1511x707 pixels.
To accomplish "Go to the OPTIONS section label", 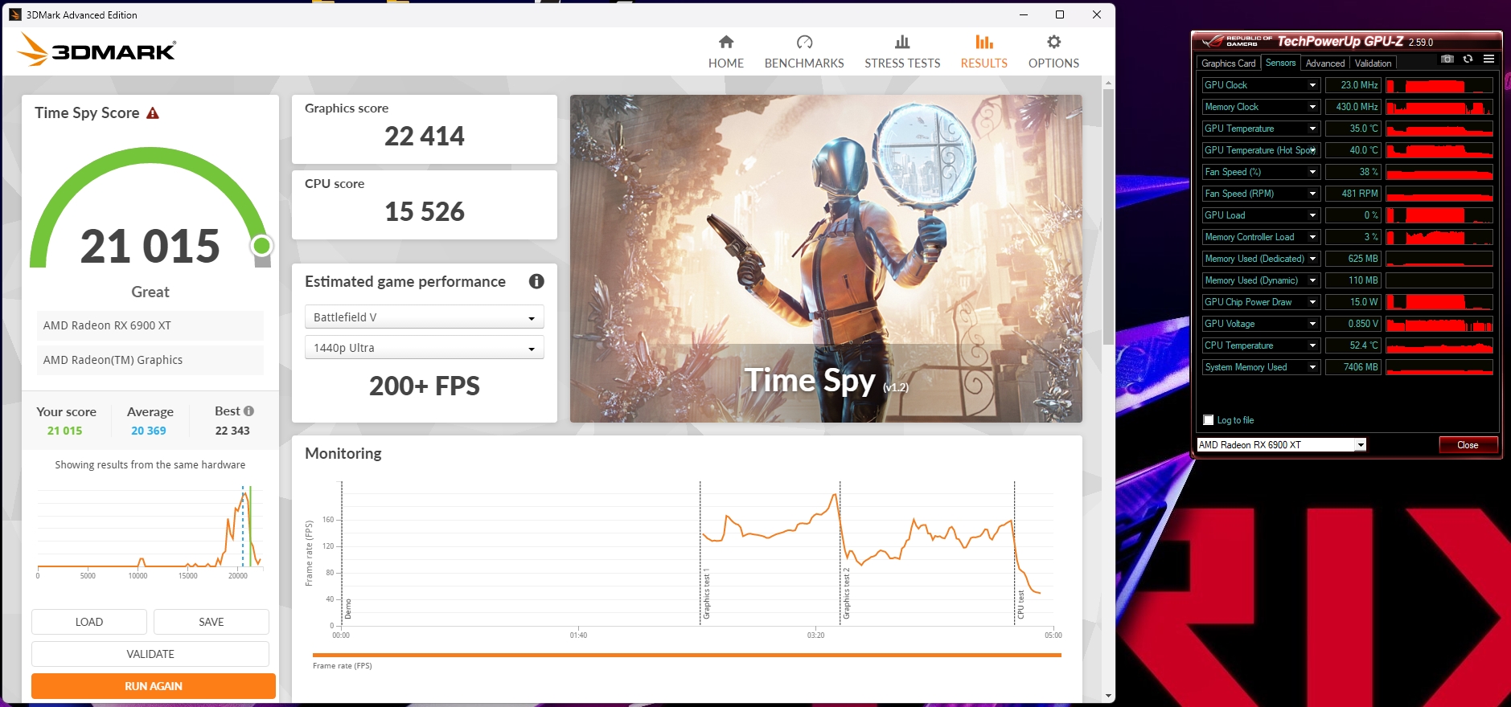I will pyautogui.click(x=1053, y=63).
